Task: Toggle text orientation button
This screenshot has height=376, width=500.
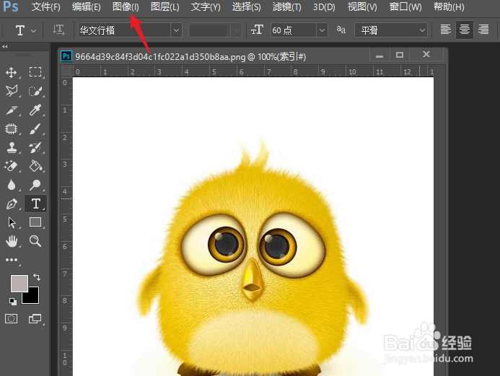Action: 58,30
